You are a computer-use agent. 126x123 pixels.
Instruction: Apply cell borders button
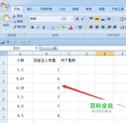pos(53,27)
